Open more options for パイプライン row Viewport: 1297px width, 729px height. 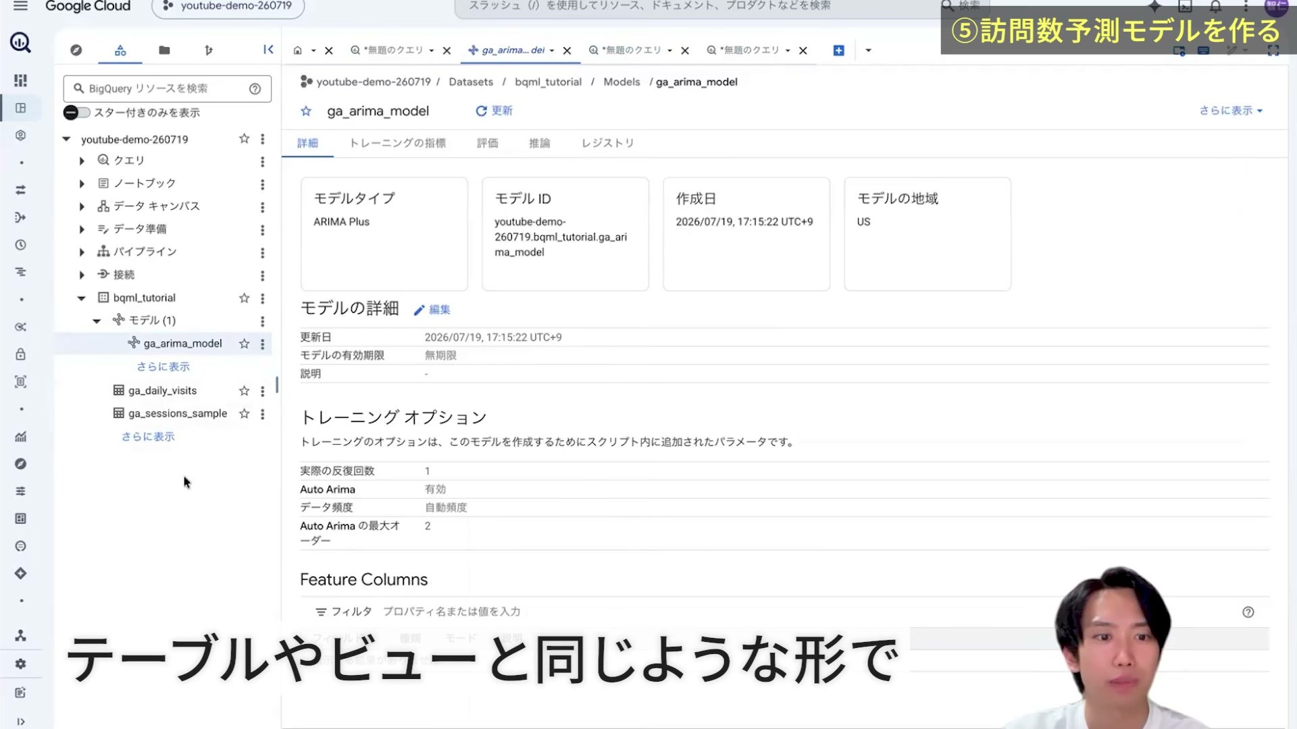click(263, 252)
